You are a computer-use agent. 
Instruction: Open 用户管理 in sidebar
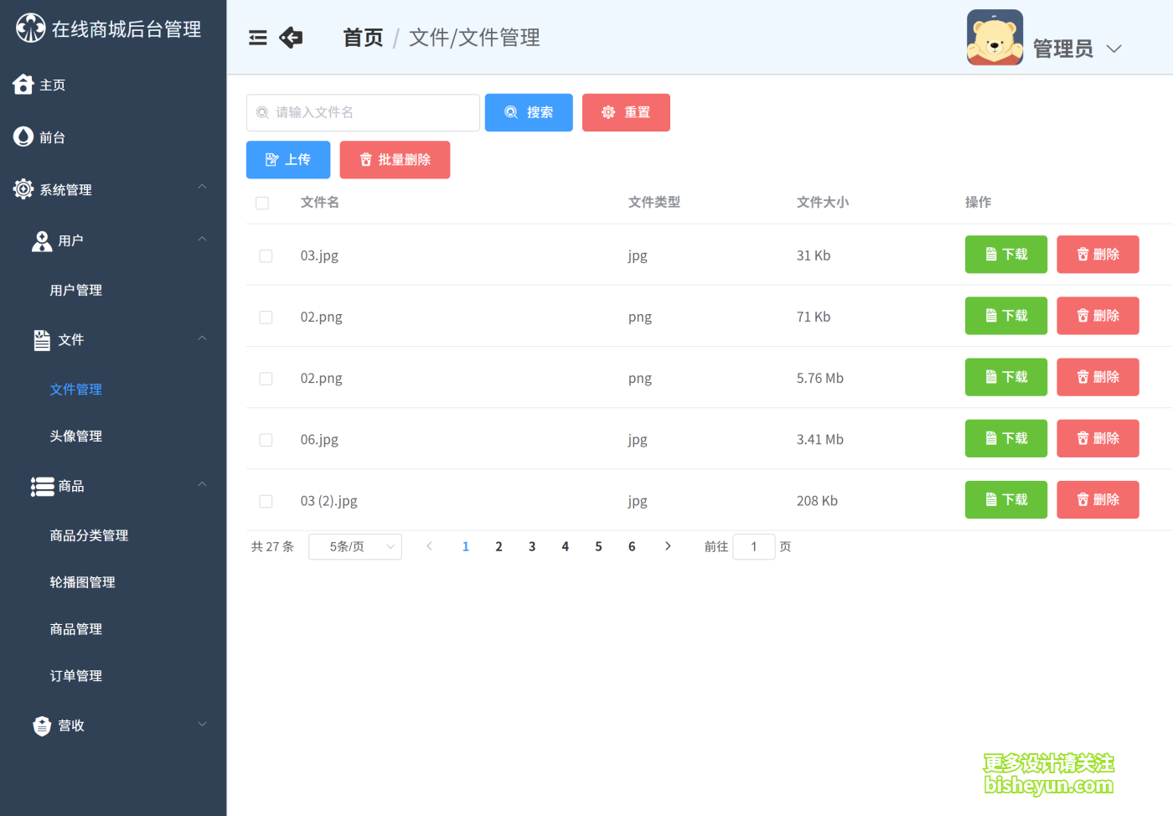(76, 290)
